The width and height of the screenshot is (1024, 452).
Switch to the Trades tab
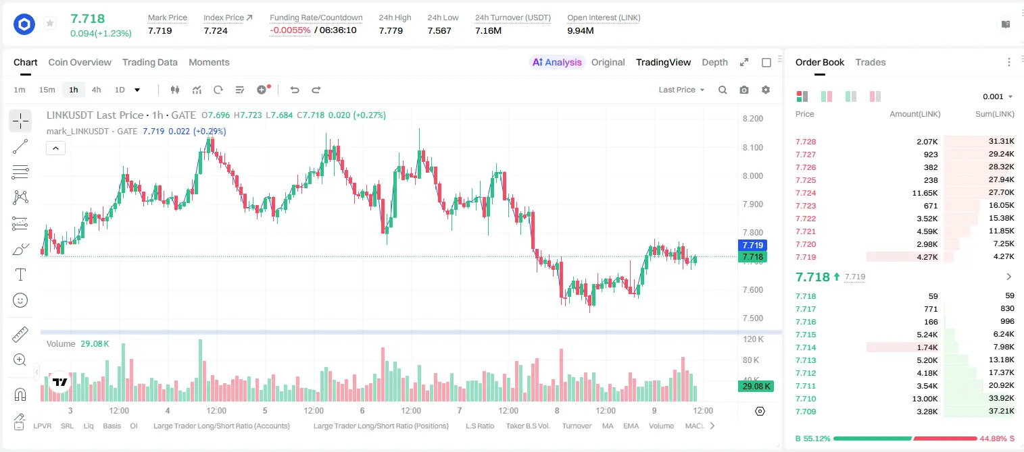[x=871, y=62]
